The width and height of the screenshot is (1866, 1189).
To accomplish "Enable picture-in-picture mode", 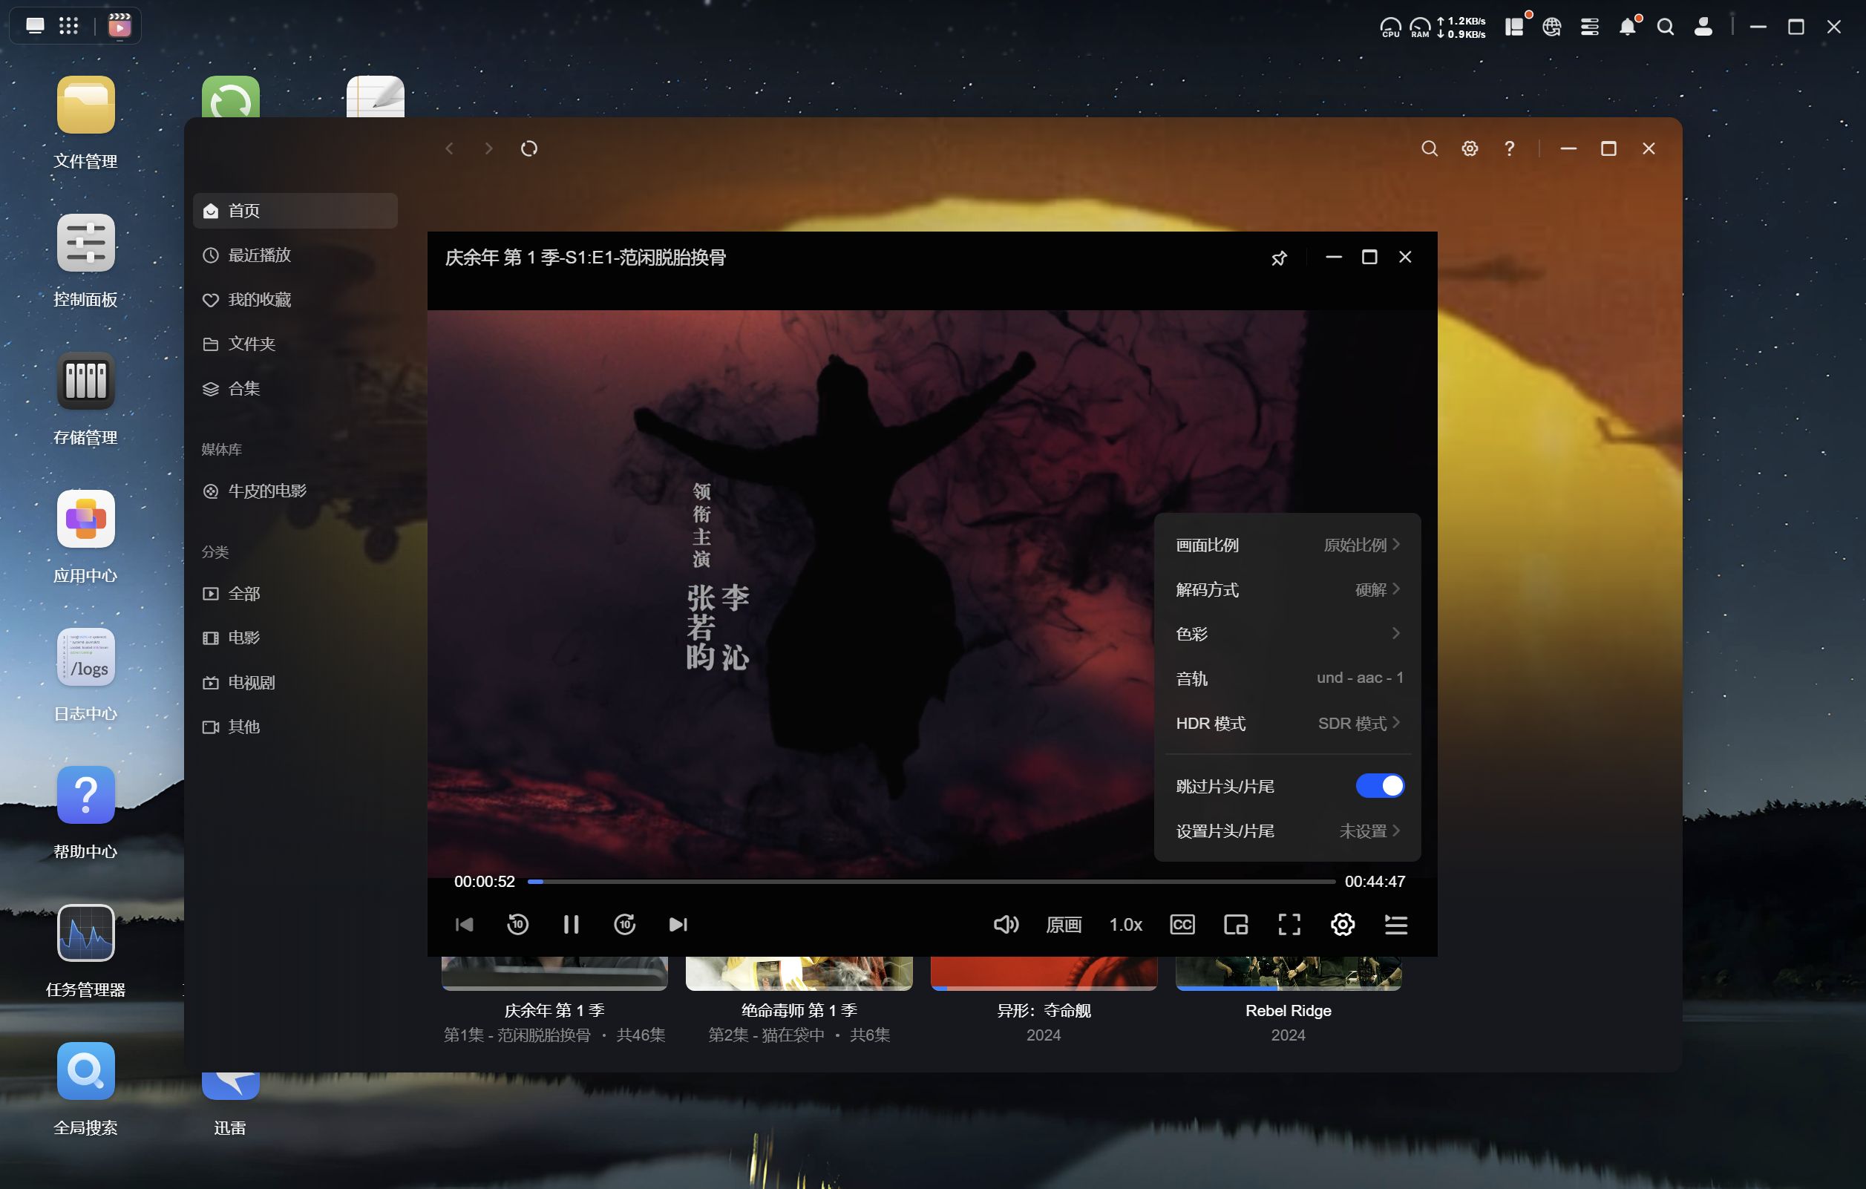I will click(x=1235, y=924).
